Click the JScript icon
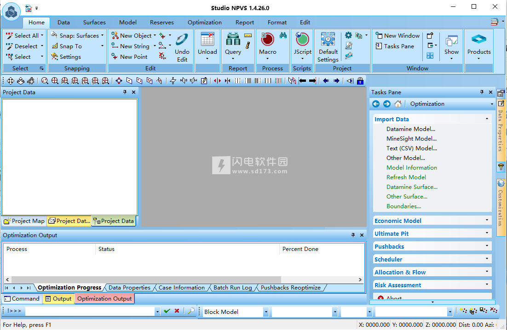Screen dimensions: 507x330 point(302,40)
